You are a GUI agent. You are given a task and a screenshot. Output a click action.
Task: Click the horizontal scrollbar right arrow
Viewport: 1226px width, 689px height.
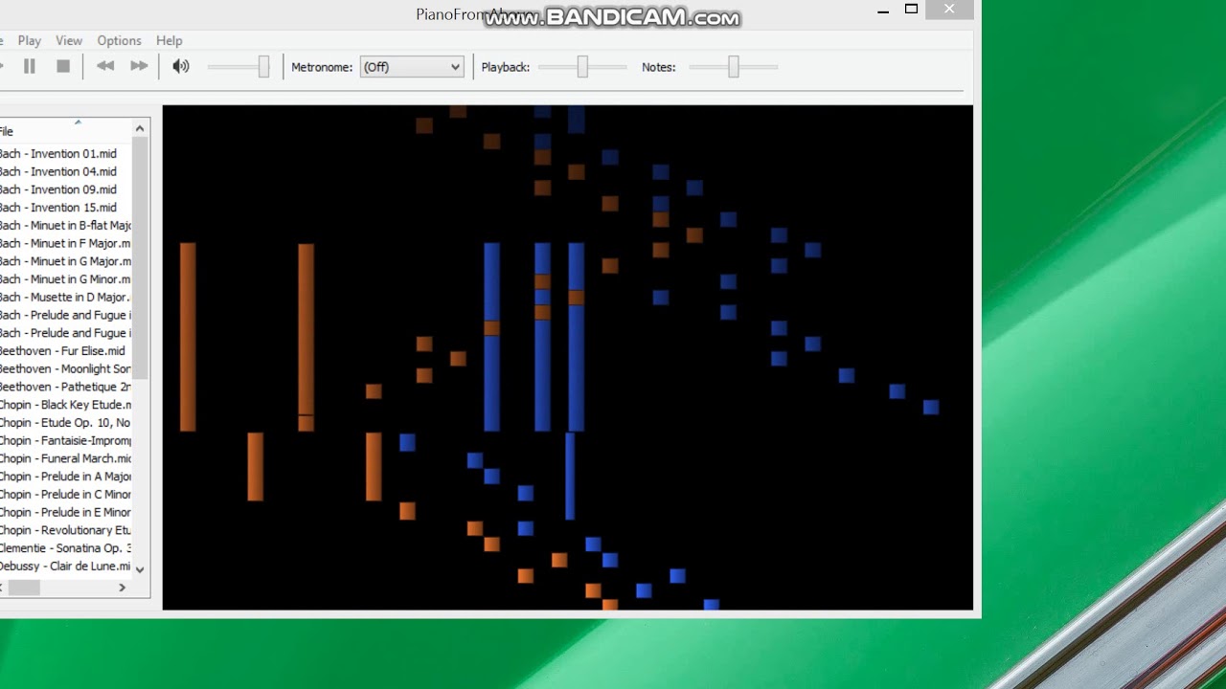tap(122, 588)
